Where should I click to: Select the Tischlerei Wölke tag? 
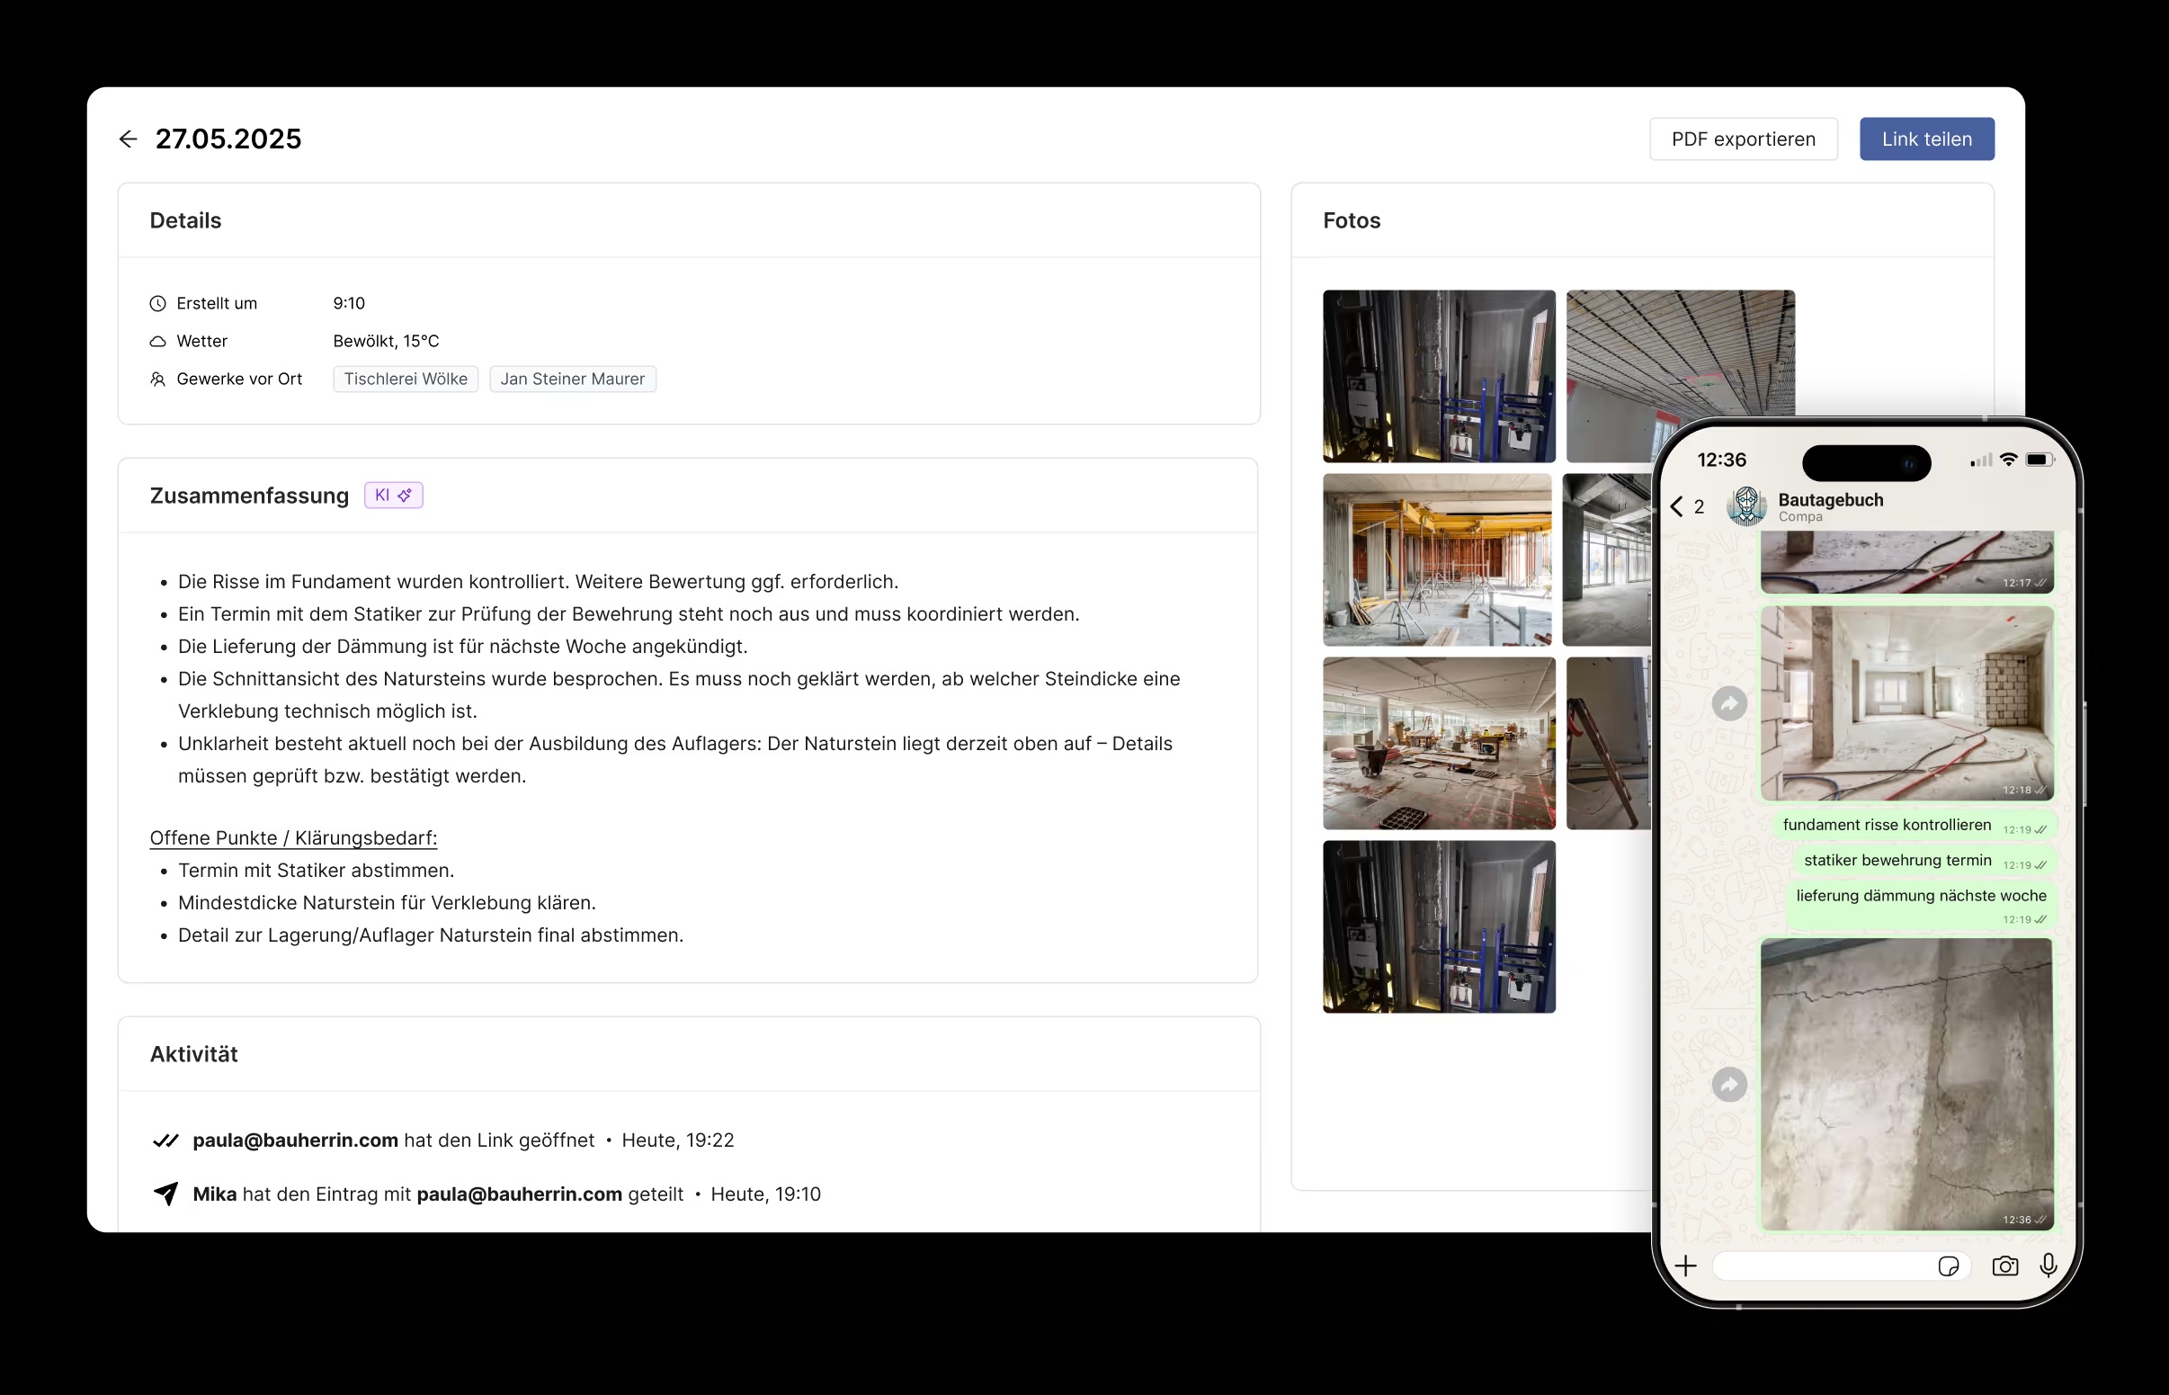pyautogui.click(x=406, y=380)
